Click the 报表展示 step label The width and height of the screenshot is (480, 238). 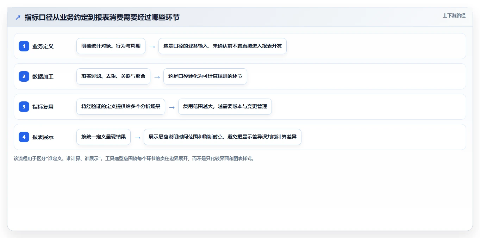[x=43, y=137]
